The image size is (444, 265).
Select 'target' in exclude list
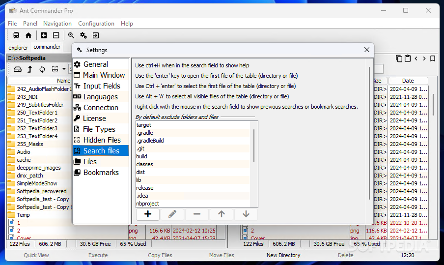click(193, 125)
